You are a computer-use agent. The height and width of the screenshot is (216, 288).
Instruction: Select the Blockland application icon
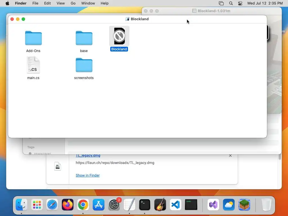[119, 36]
